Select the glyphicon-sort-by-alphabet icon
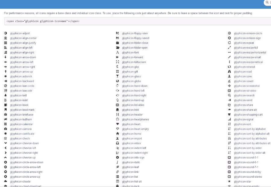 (x=229, y=129)
